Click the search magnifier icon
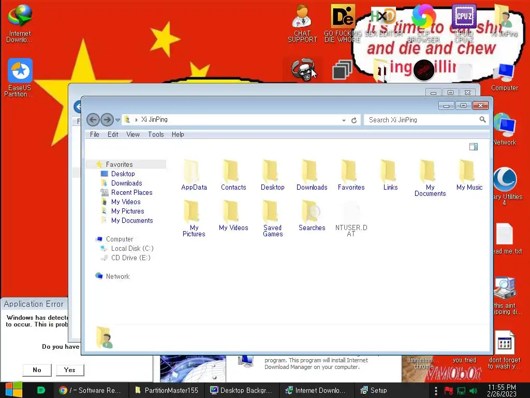This screenshot has width=530, height=398. click(482, 120)
